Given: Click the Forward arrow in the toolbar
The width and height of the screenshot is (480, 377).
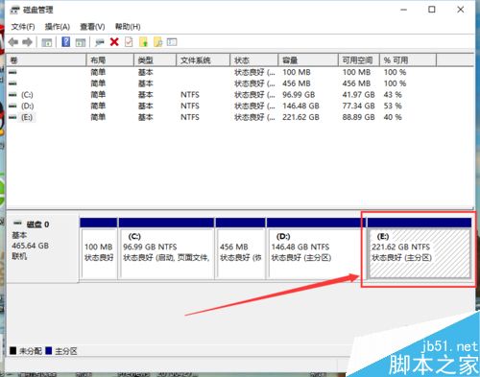Looking at the screenshot, I should pos(28,42).
